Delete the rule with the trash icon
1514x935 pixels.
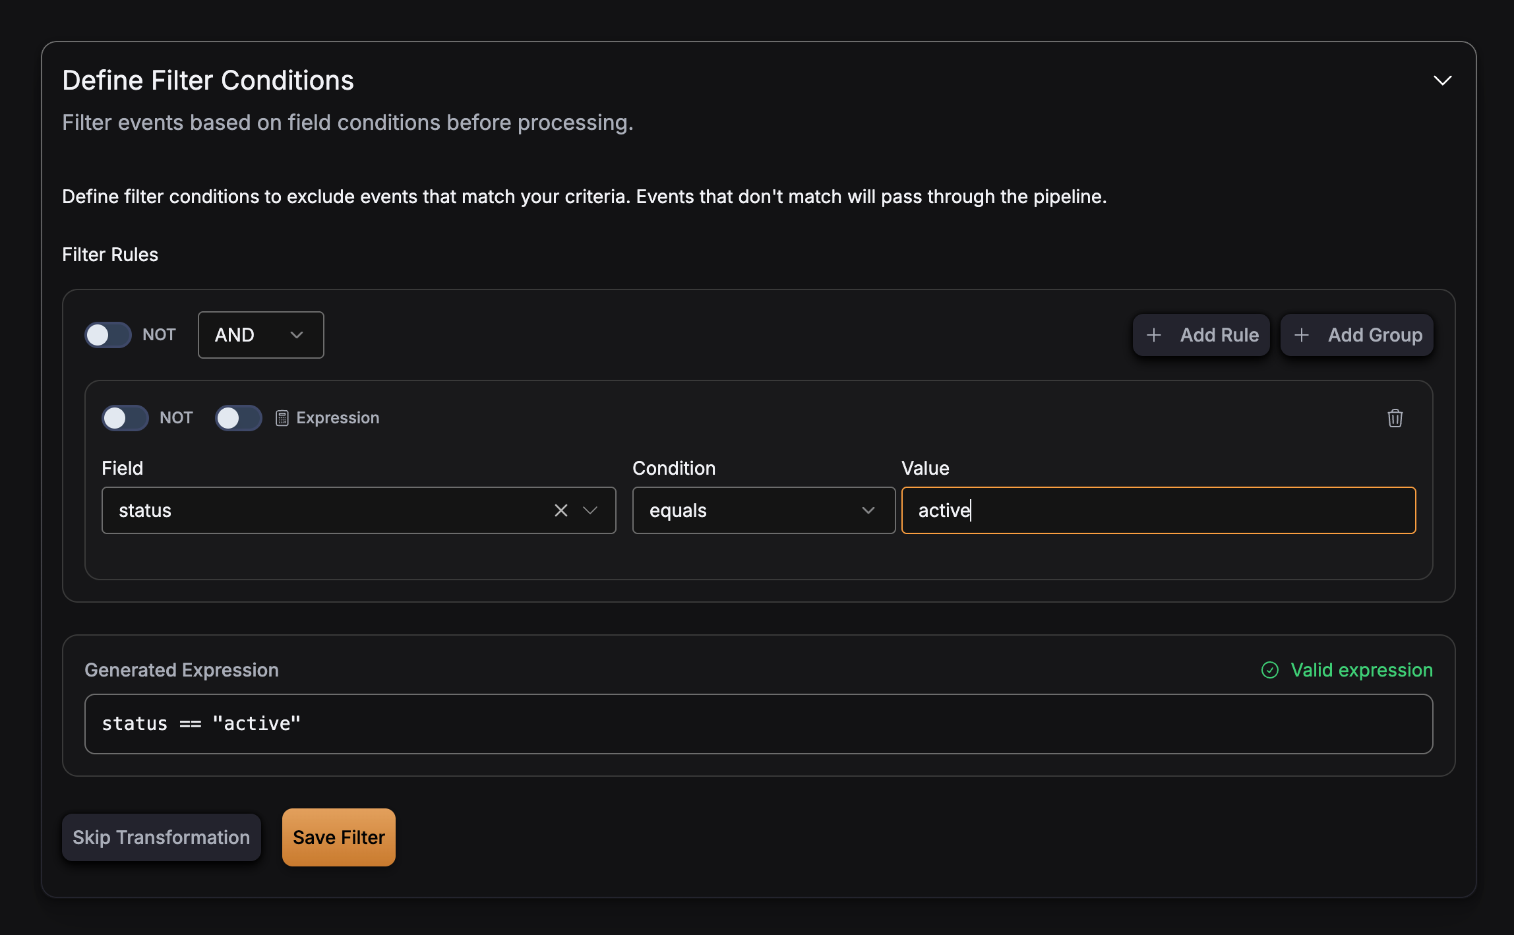(1395, 418)
